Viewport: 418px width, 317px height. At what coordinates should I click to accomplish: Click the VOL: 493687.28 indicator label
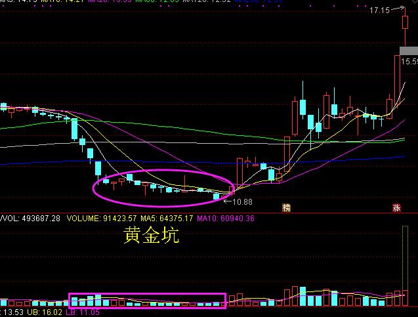click(30, 219)
